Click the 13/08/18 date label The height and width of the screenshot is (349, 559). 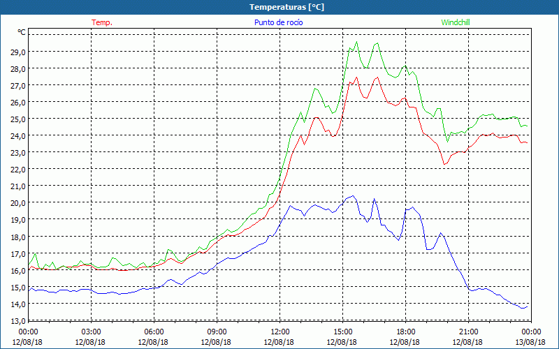pos(530,342)
